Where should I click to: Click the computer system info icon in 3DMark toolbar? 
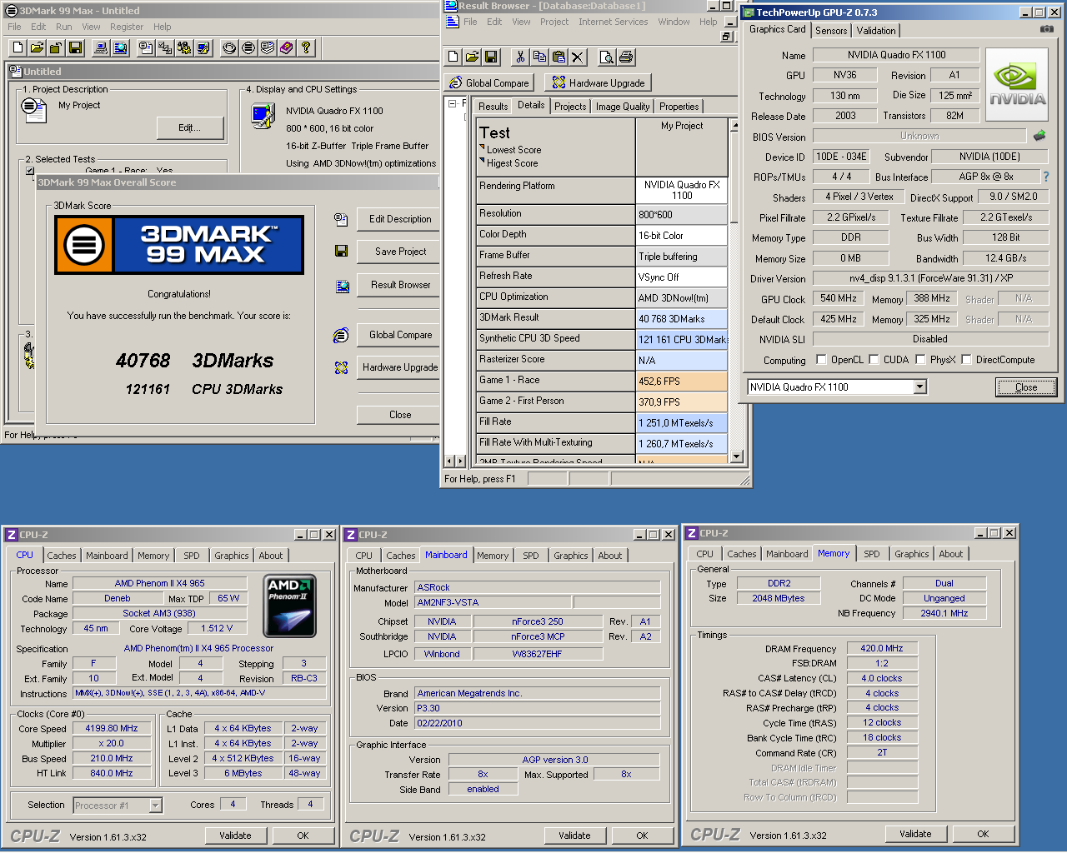[x=101, y=47]
